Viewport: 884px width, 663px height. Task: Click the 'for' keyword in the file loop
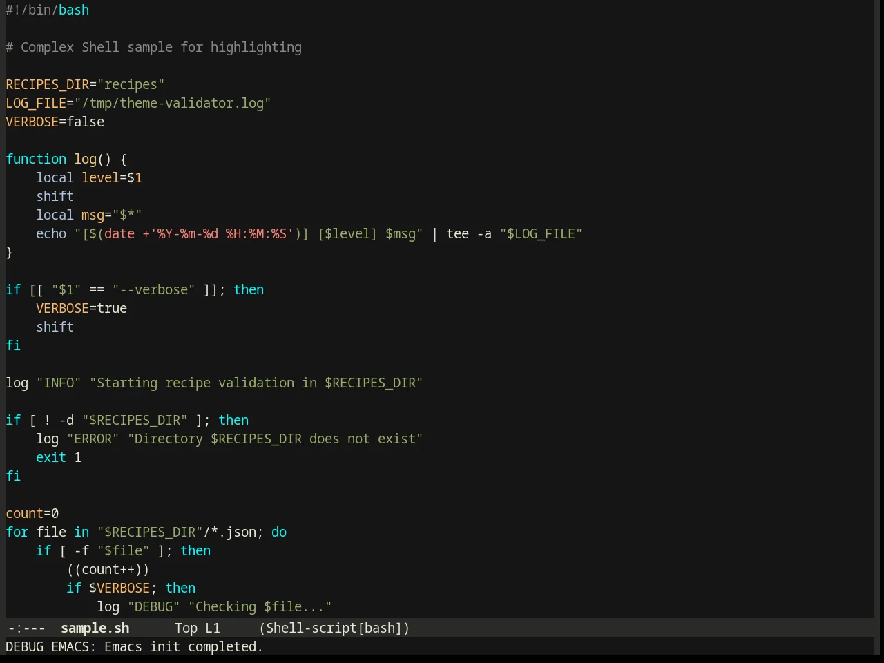pos(17,532)
